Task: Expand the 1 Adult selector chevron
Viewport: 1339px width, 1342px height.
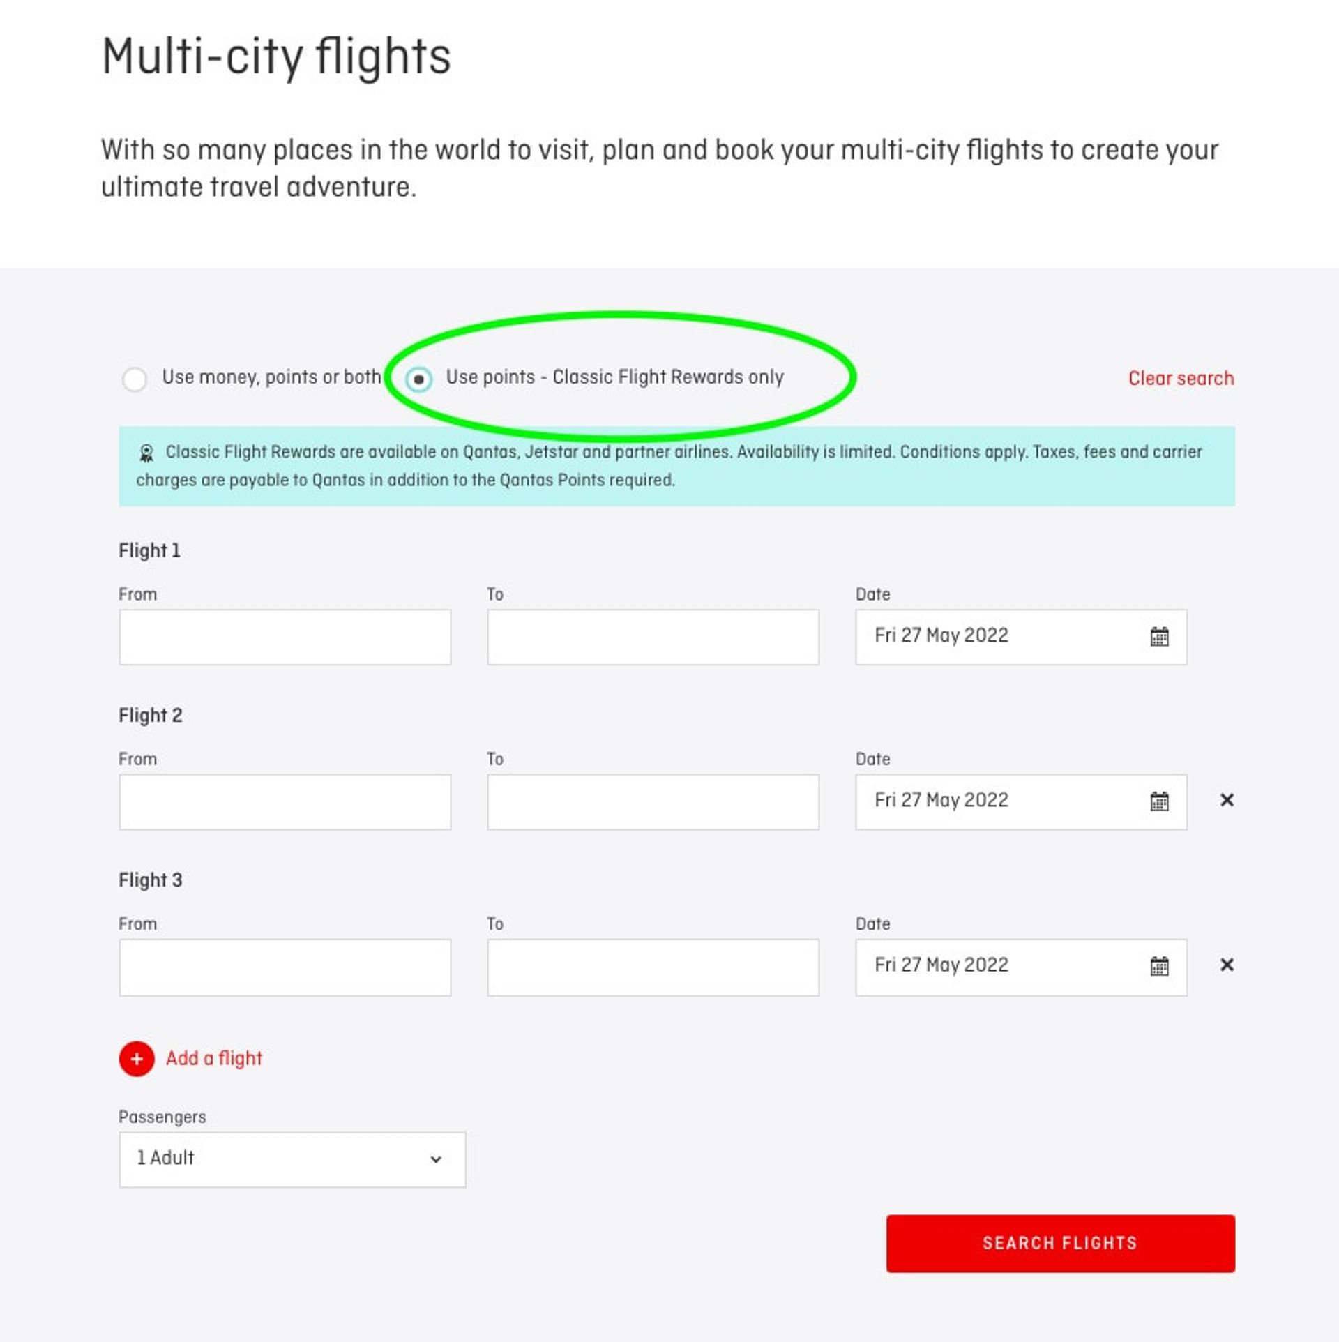Action: [437, 1159]
